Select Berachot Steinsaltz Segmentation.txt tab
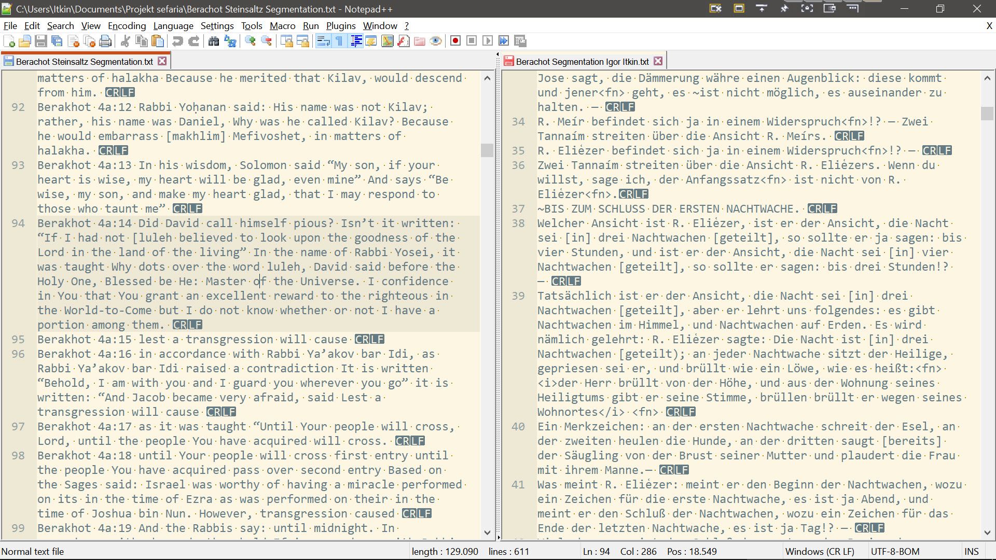Screen dimensions: 996x560 point(84,62)
